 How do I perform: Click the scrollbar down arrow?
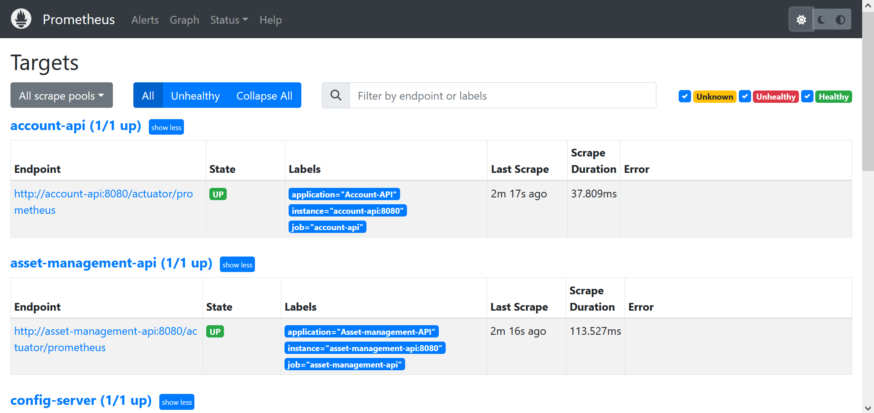click(868, 408)
